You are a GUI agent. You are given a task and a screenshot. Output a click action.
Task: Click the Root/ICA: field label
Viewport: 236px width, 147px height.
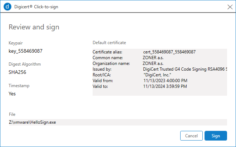point(102,75)
